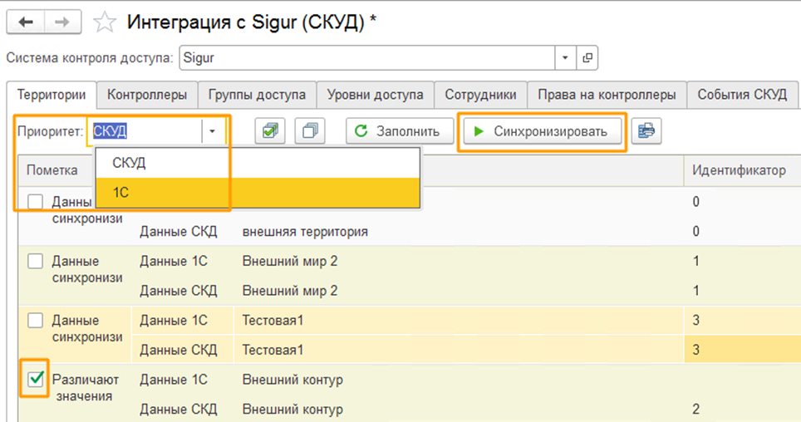Click the print icon next to Синхронизировать
Image resolution: width=801 pixels, height=422 pixels.
tap(646, 131)
